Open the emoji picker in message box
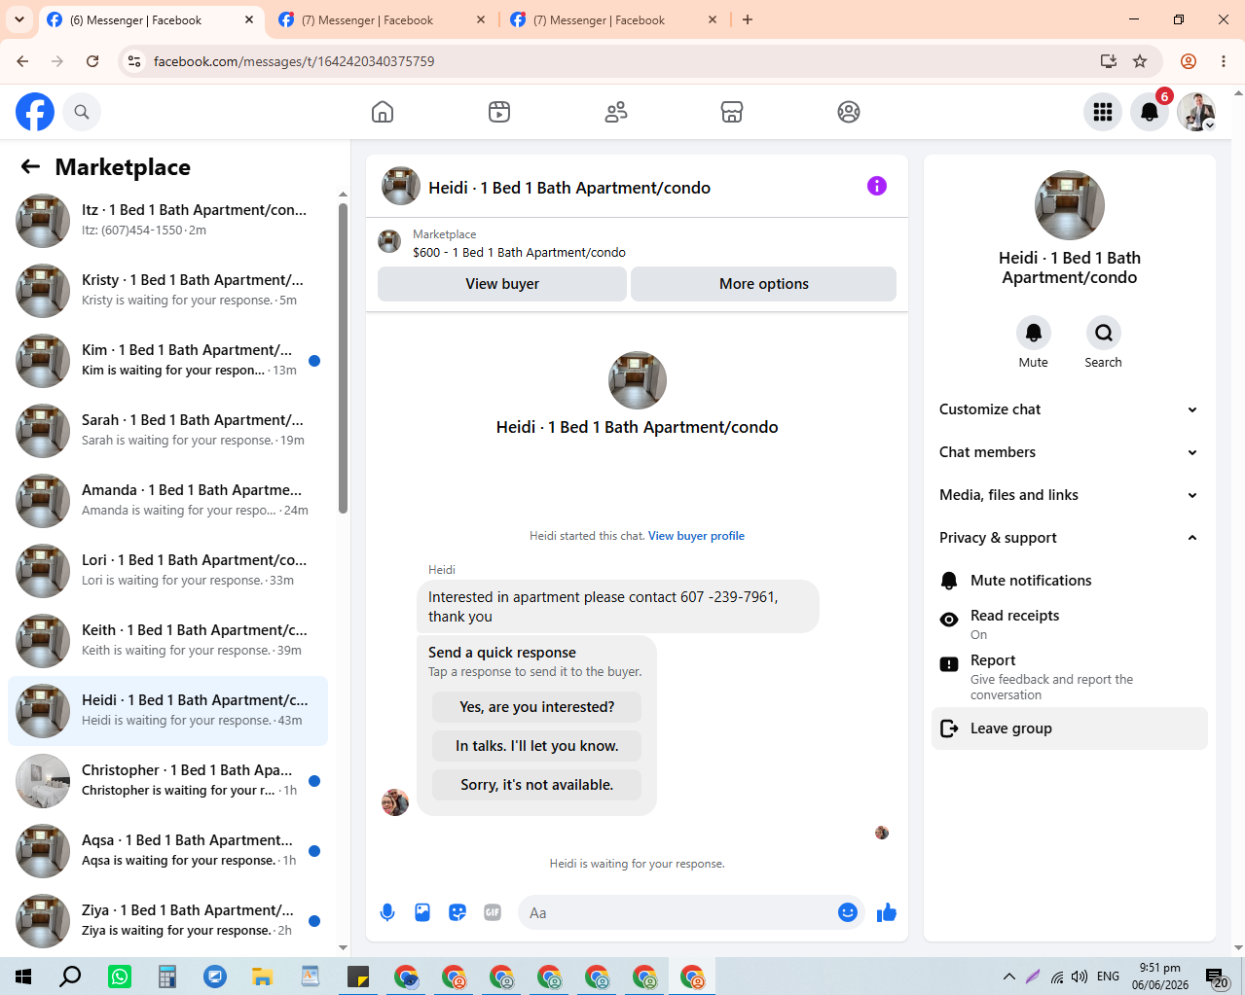 (848, 912)
